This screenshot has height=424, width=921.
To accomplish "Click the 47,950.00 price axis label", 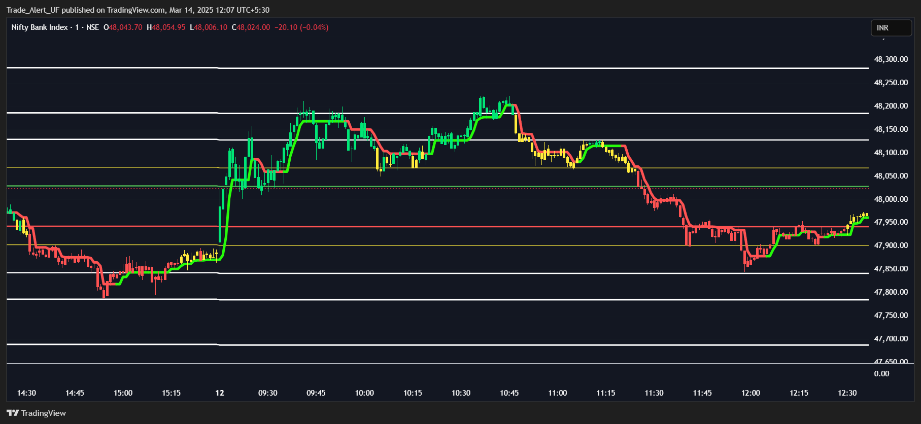I will click(x=891, y=222).
